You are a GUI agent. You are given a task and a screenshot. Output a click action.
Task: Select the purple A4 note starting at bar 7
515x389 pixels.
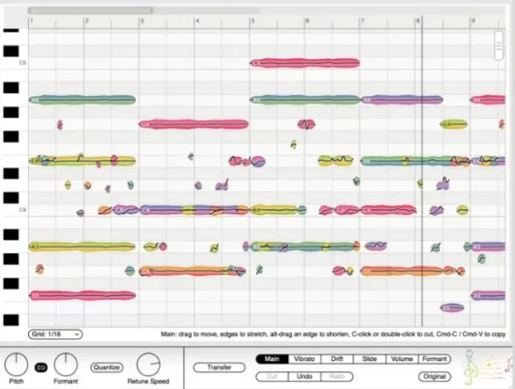[401, 99]
